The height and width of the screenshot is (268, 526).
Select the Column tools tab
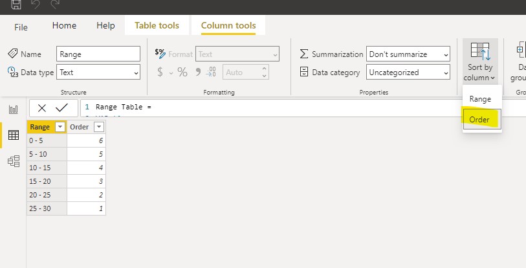point(228,25)
